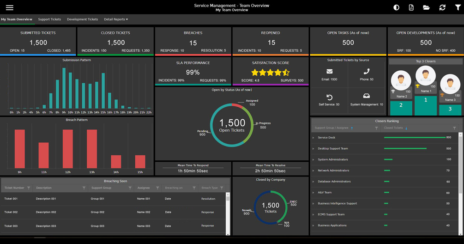Filter the Ticket Number column
This screenshot has width=464, height=244.
tap(29, 188)
